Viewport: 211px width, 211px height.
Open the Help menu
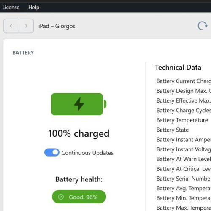tap(34, 7)
